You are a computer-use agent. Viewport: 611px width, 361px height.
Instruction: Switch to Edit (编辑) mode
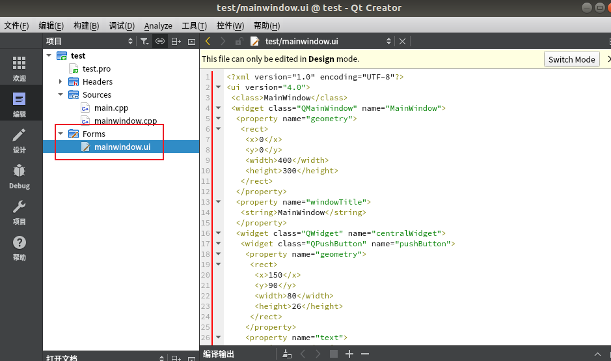19,104
